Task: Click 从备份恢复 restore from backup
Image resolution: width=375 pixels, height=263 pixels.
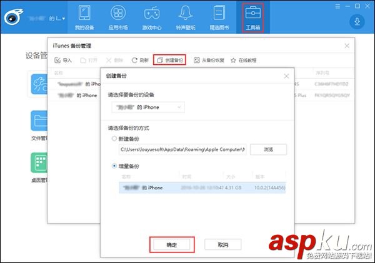Action: click(x=209, y=60)
